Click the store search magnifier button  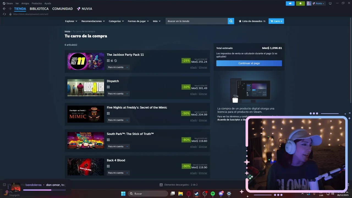[x=231, y=21]
